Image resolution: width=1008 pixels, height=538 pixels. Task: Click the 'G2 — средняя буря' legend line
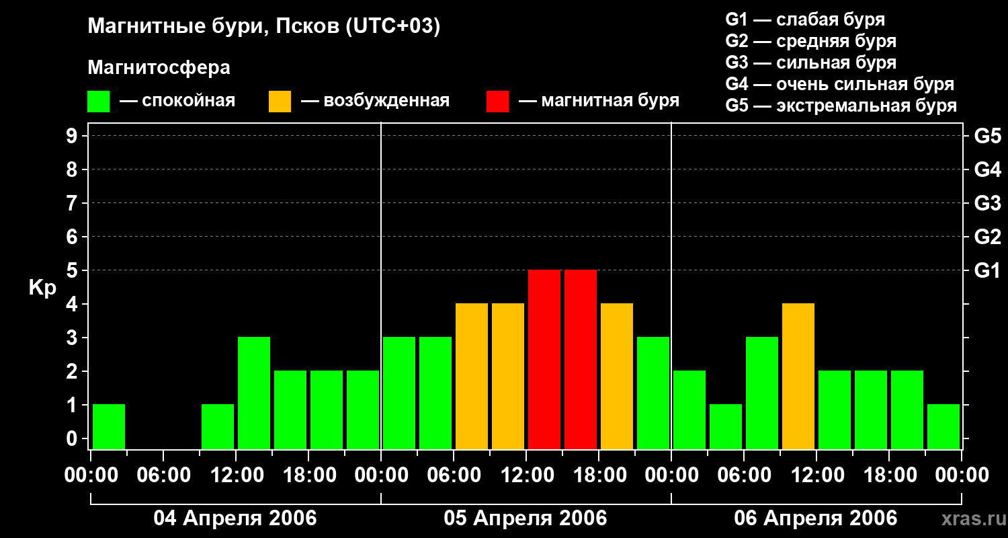tap(810, 41)
